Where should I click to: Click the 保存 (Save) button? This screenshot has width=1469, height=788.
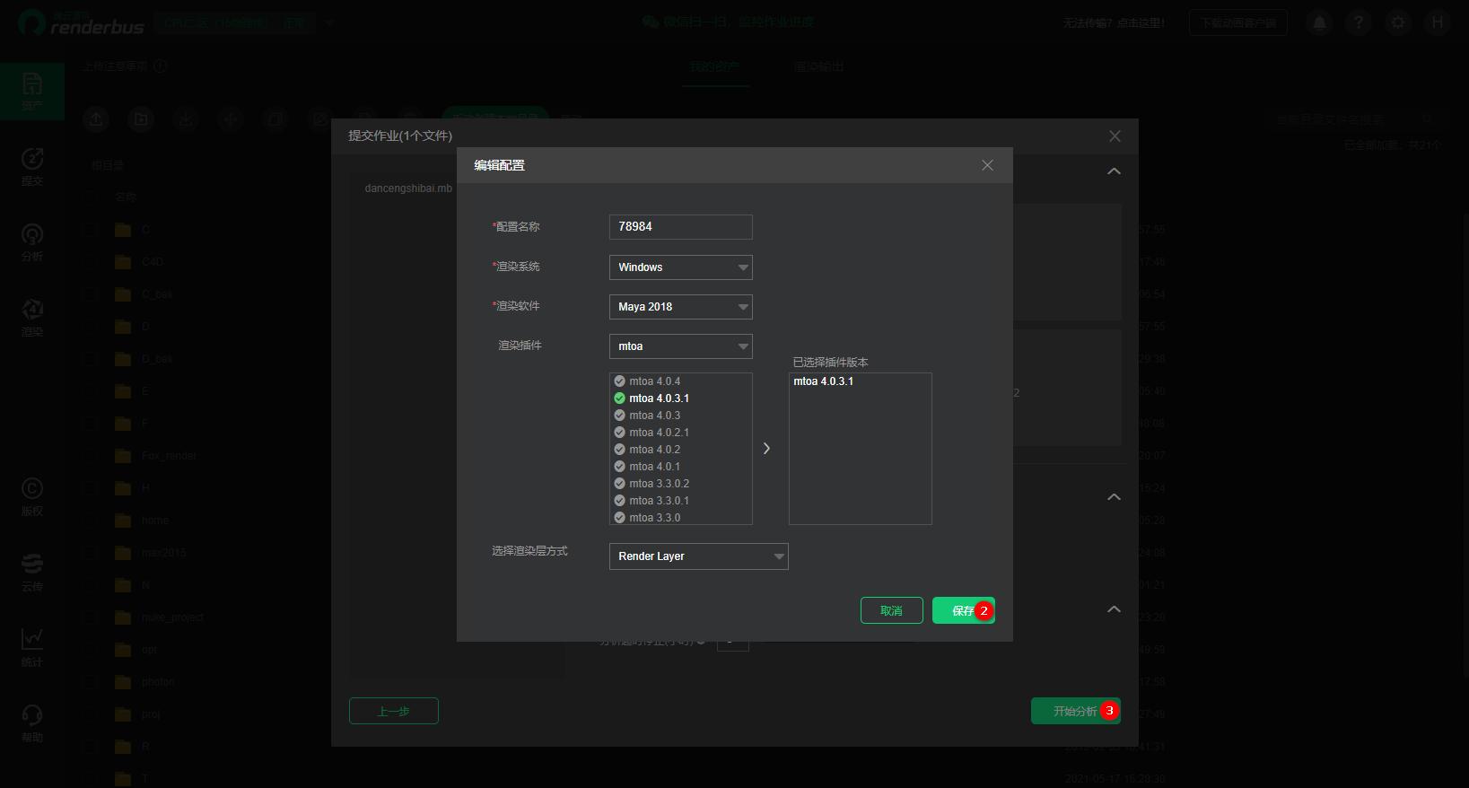(x=962, y=610)
